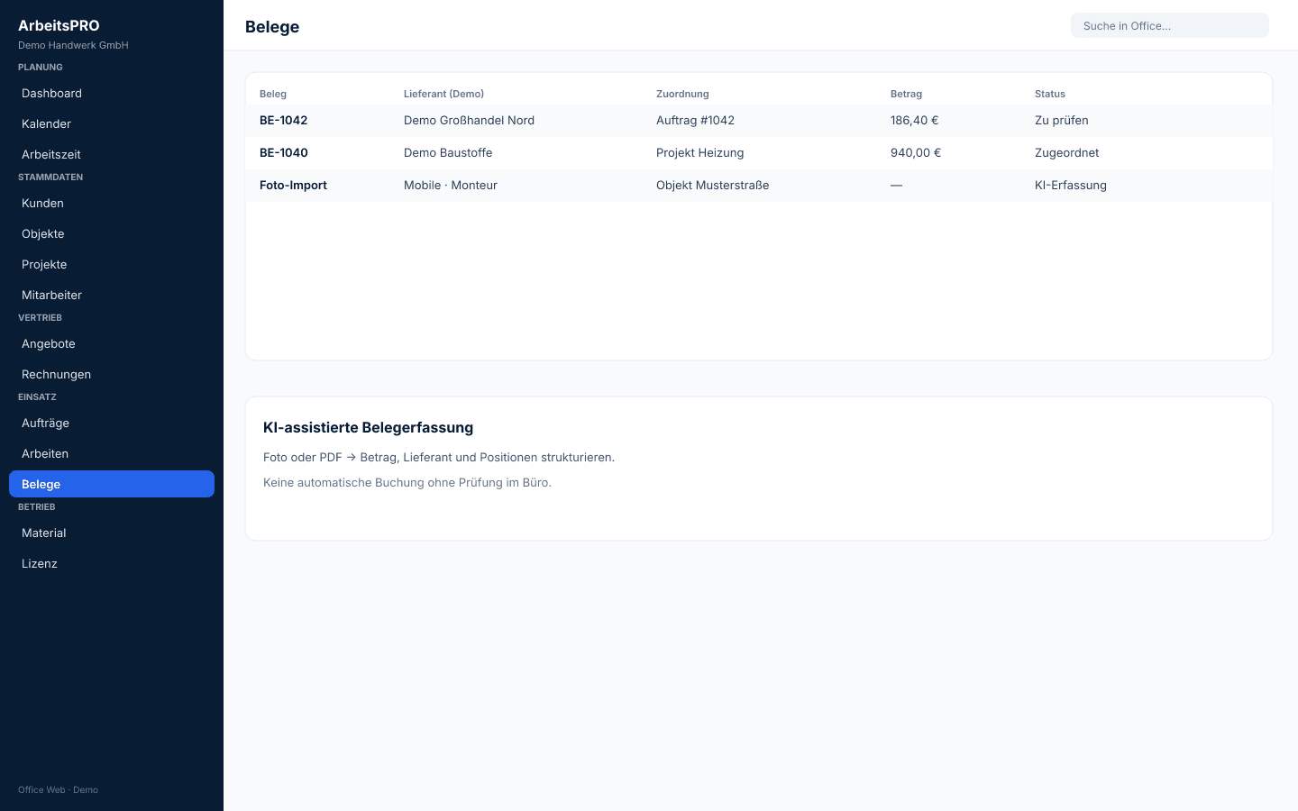Screen dimensions: 1298x811
Task: Click the amount 940,00 €
Action: pos(916,153)
